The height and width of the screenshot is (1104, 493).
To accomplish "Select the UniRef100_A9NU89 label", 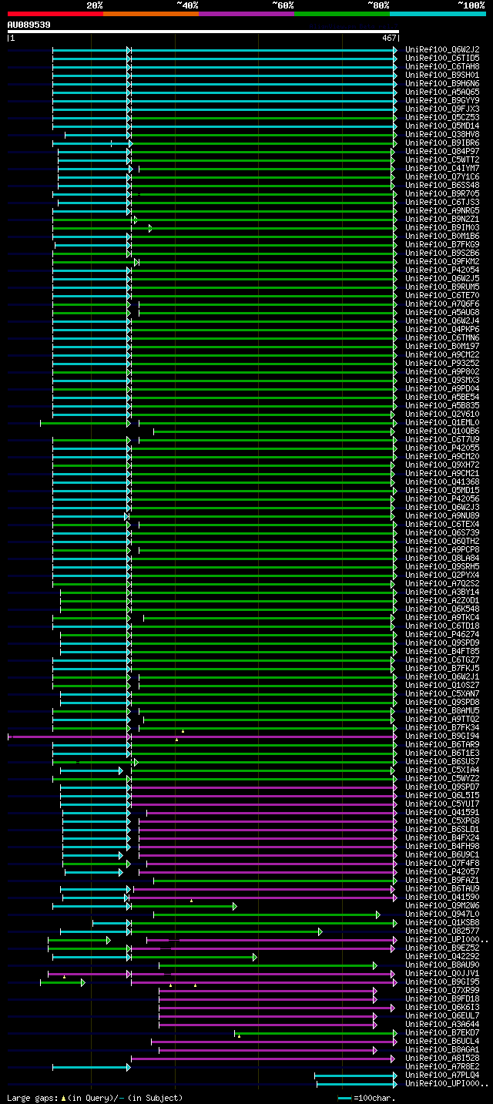I will (442, 515).
